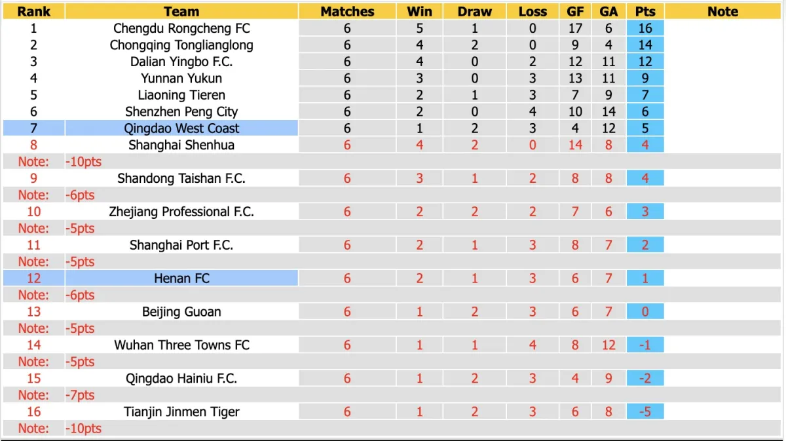Click the Chengdu Rongcheng FC team name
The height and width of the screenshot is (441, 786).
[181, 28]
